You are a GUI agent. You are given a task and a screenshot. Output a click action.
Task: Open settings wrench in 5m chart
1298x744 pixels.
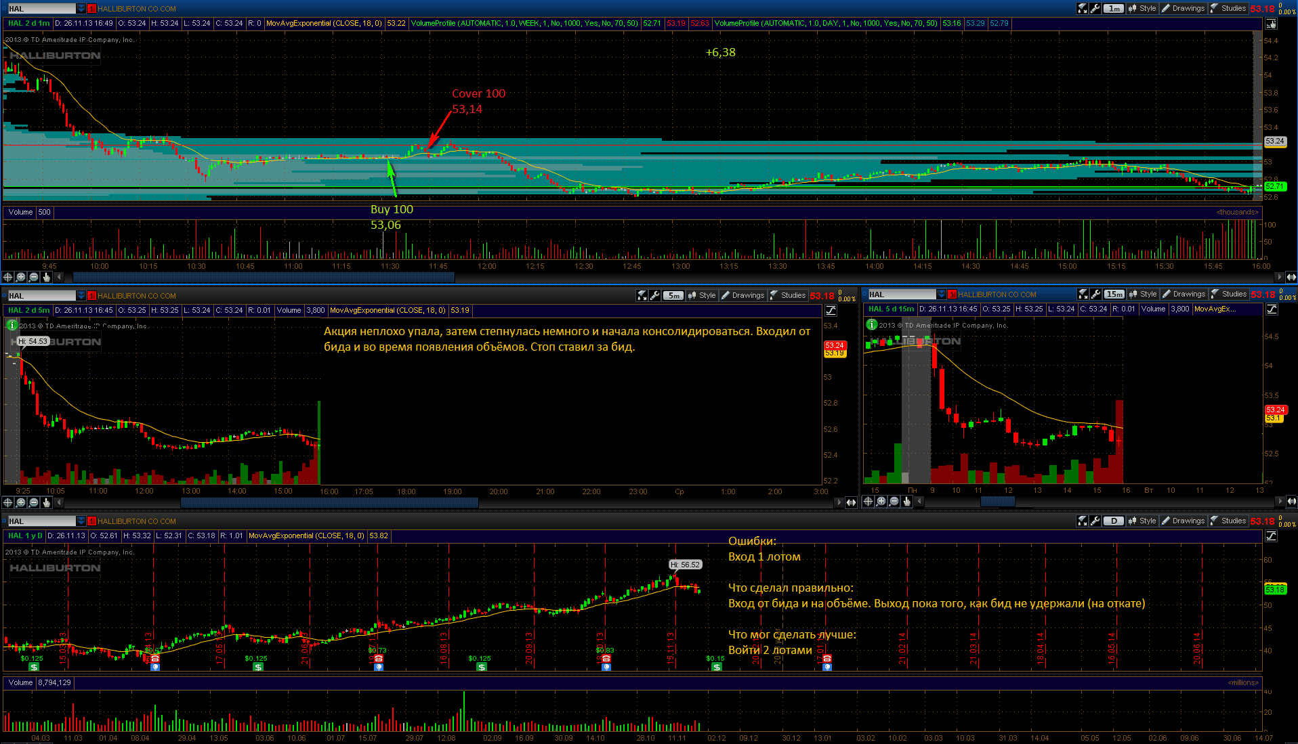pos(654,296)
